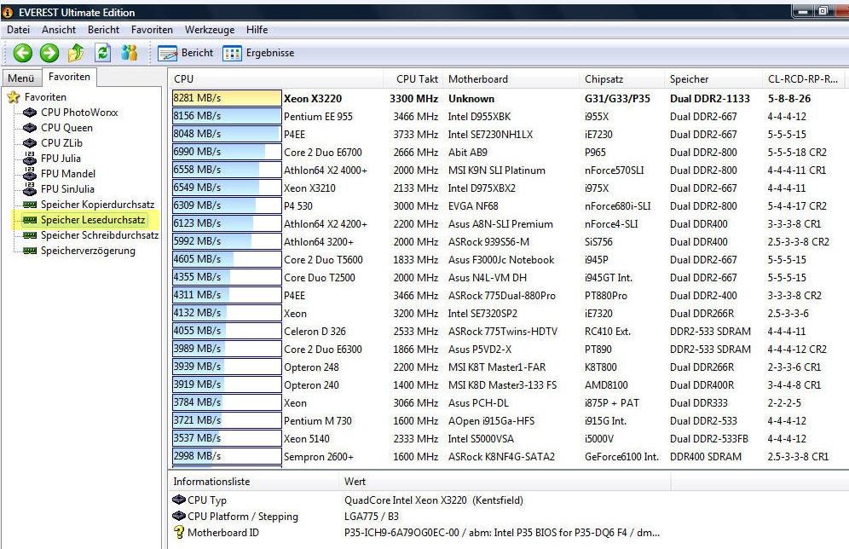Switch to the Menü tab

(21, 78)
